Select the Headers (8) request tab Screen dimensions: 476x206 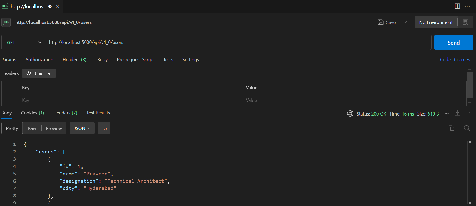[x=75, y=60]
